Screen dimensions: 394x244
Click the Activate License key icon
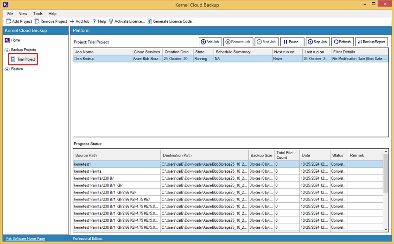click(x=111, y=21)
